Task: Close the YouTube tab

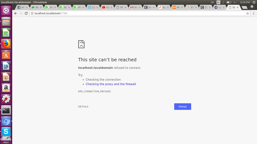Action: tap(111, 7)
